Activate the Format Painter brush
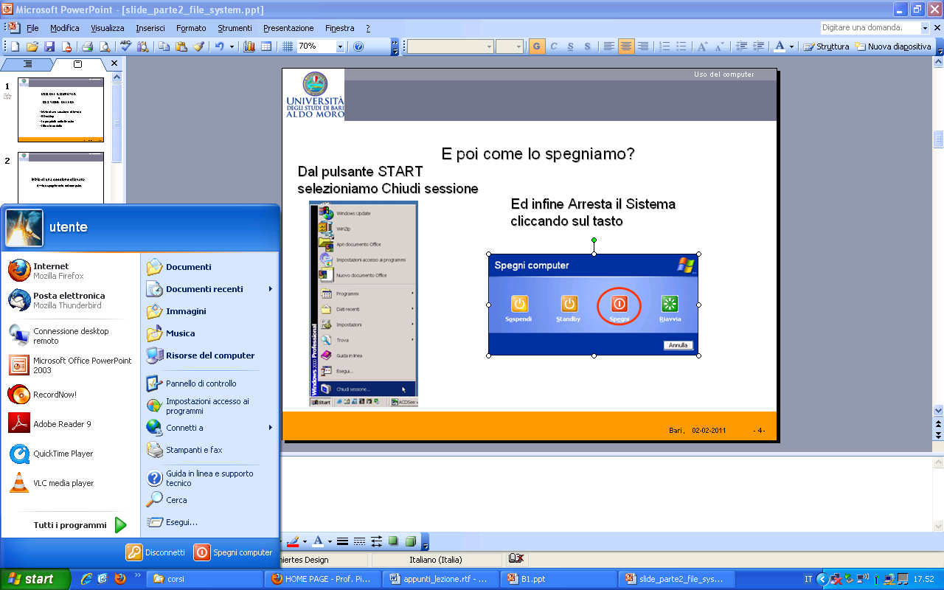Screen dimensions: 944x590 pyautogui.click(x=198, y=46)
